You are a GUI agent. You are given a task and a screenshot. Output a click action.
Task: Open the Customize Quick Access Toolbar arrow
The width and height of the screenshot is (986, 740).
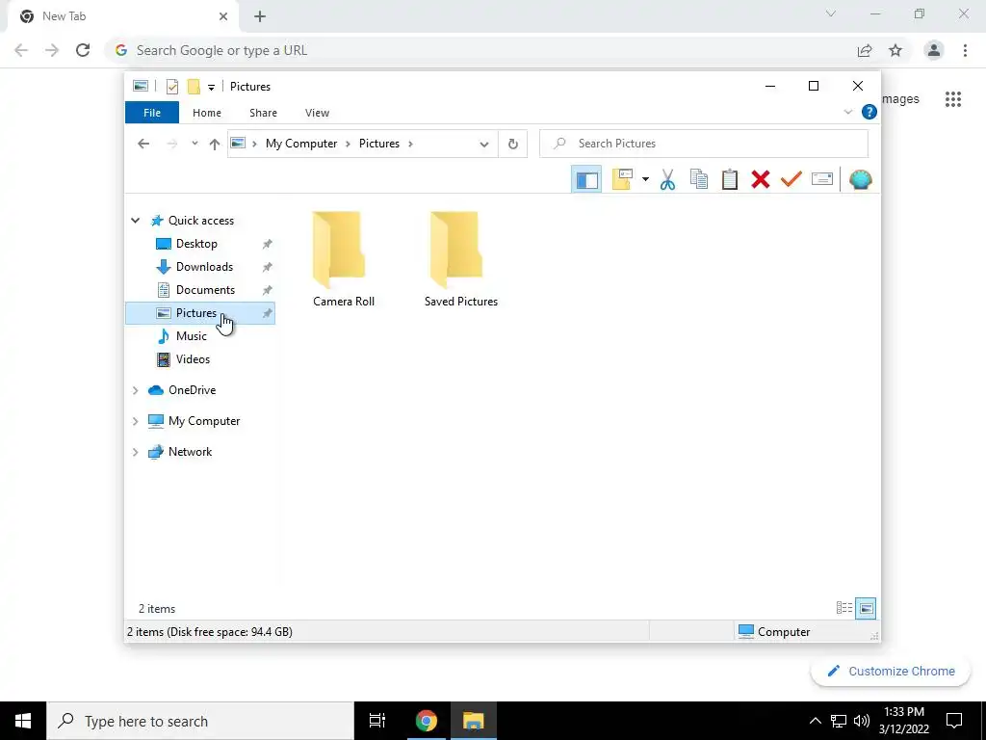(x=211, y=87)
